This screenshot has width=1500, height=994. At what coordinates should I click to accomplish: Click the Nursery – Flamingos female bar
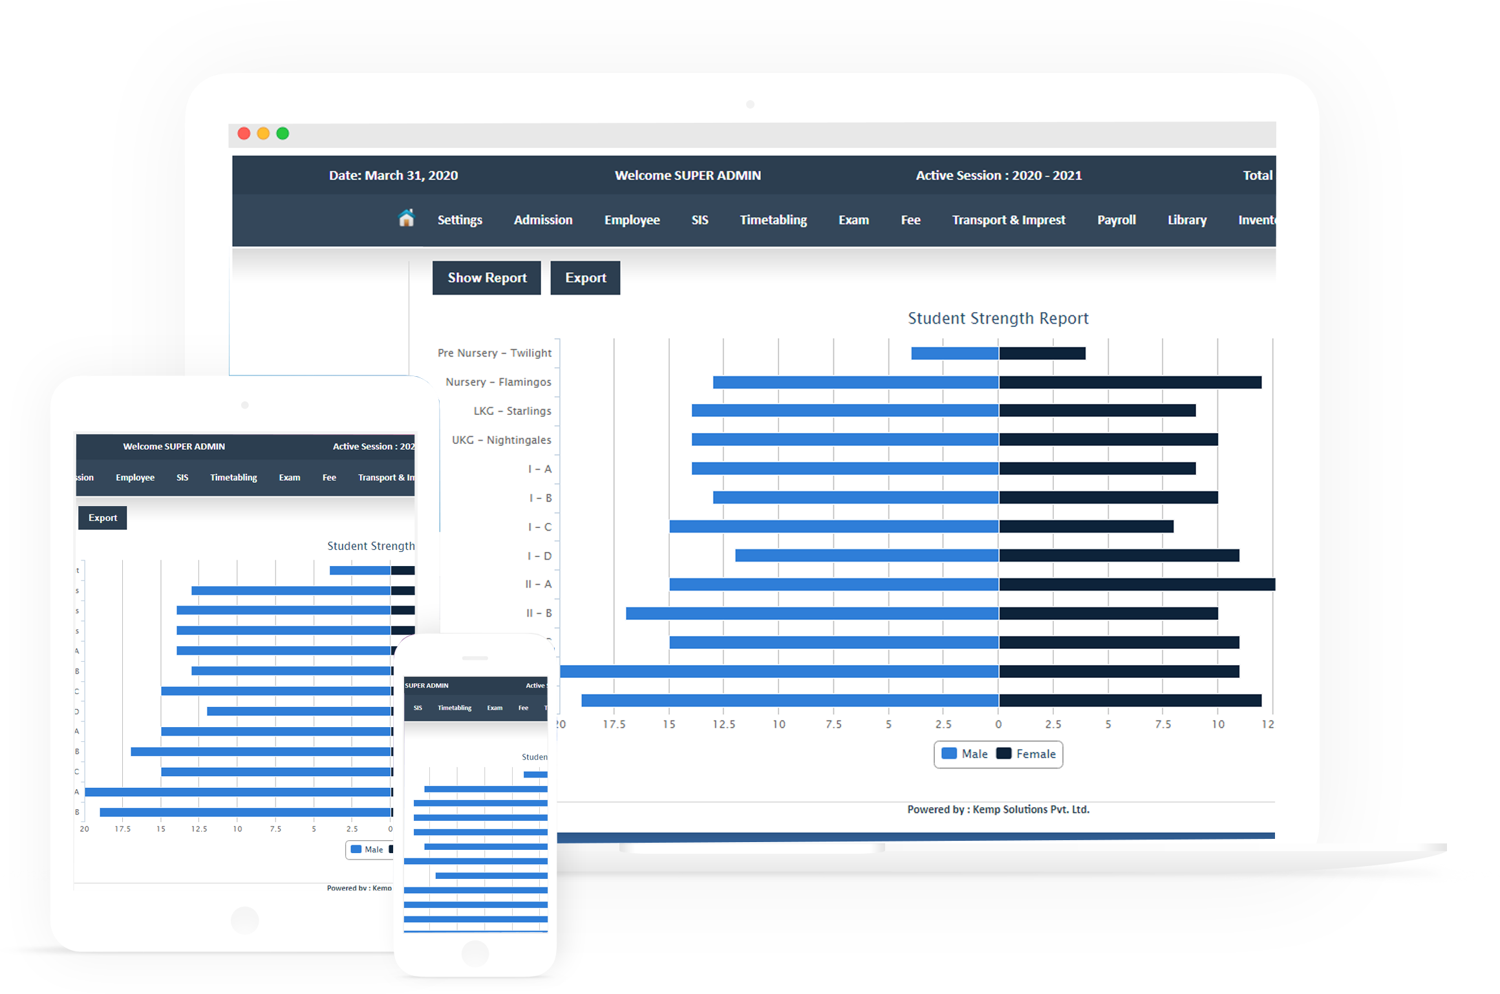coord(1130,383)
